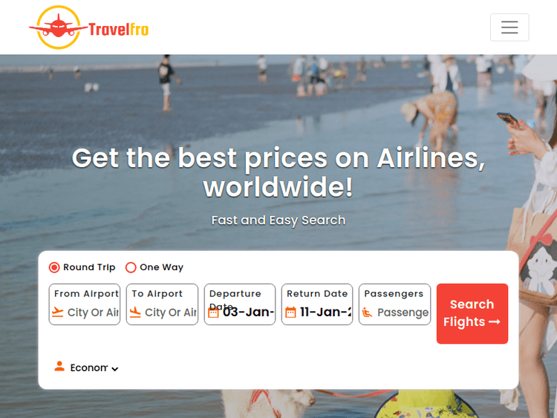Click the Departure Date field showing 03-Jan
Screen dimensions: 557x418
[240, 304]
